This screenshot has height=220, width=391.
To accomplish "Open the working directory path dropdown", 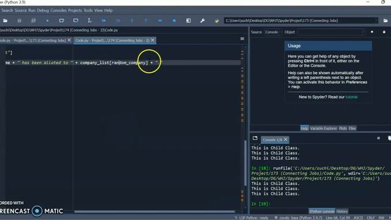I will coord(377,21).
